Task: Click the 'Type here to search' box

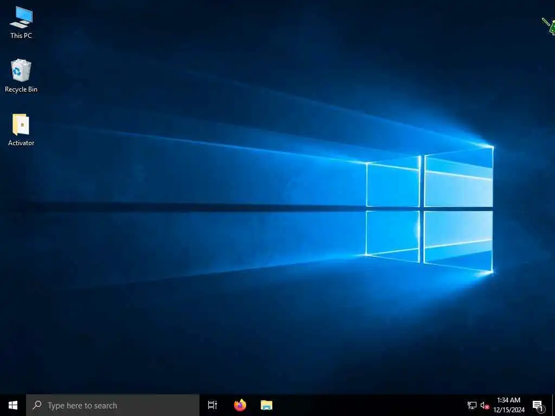Action: pos(113,405)
